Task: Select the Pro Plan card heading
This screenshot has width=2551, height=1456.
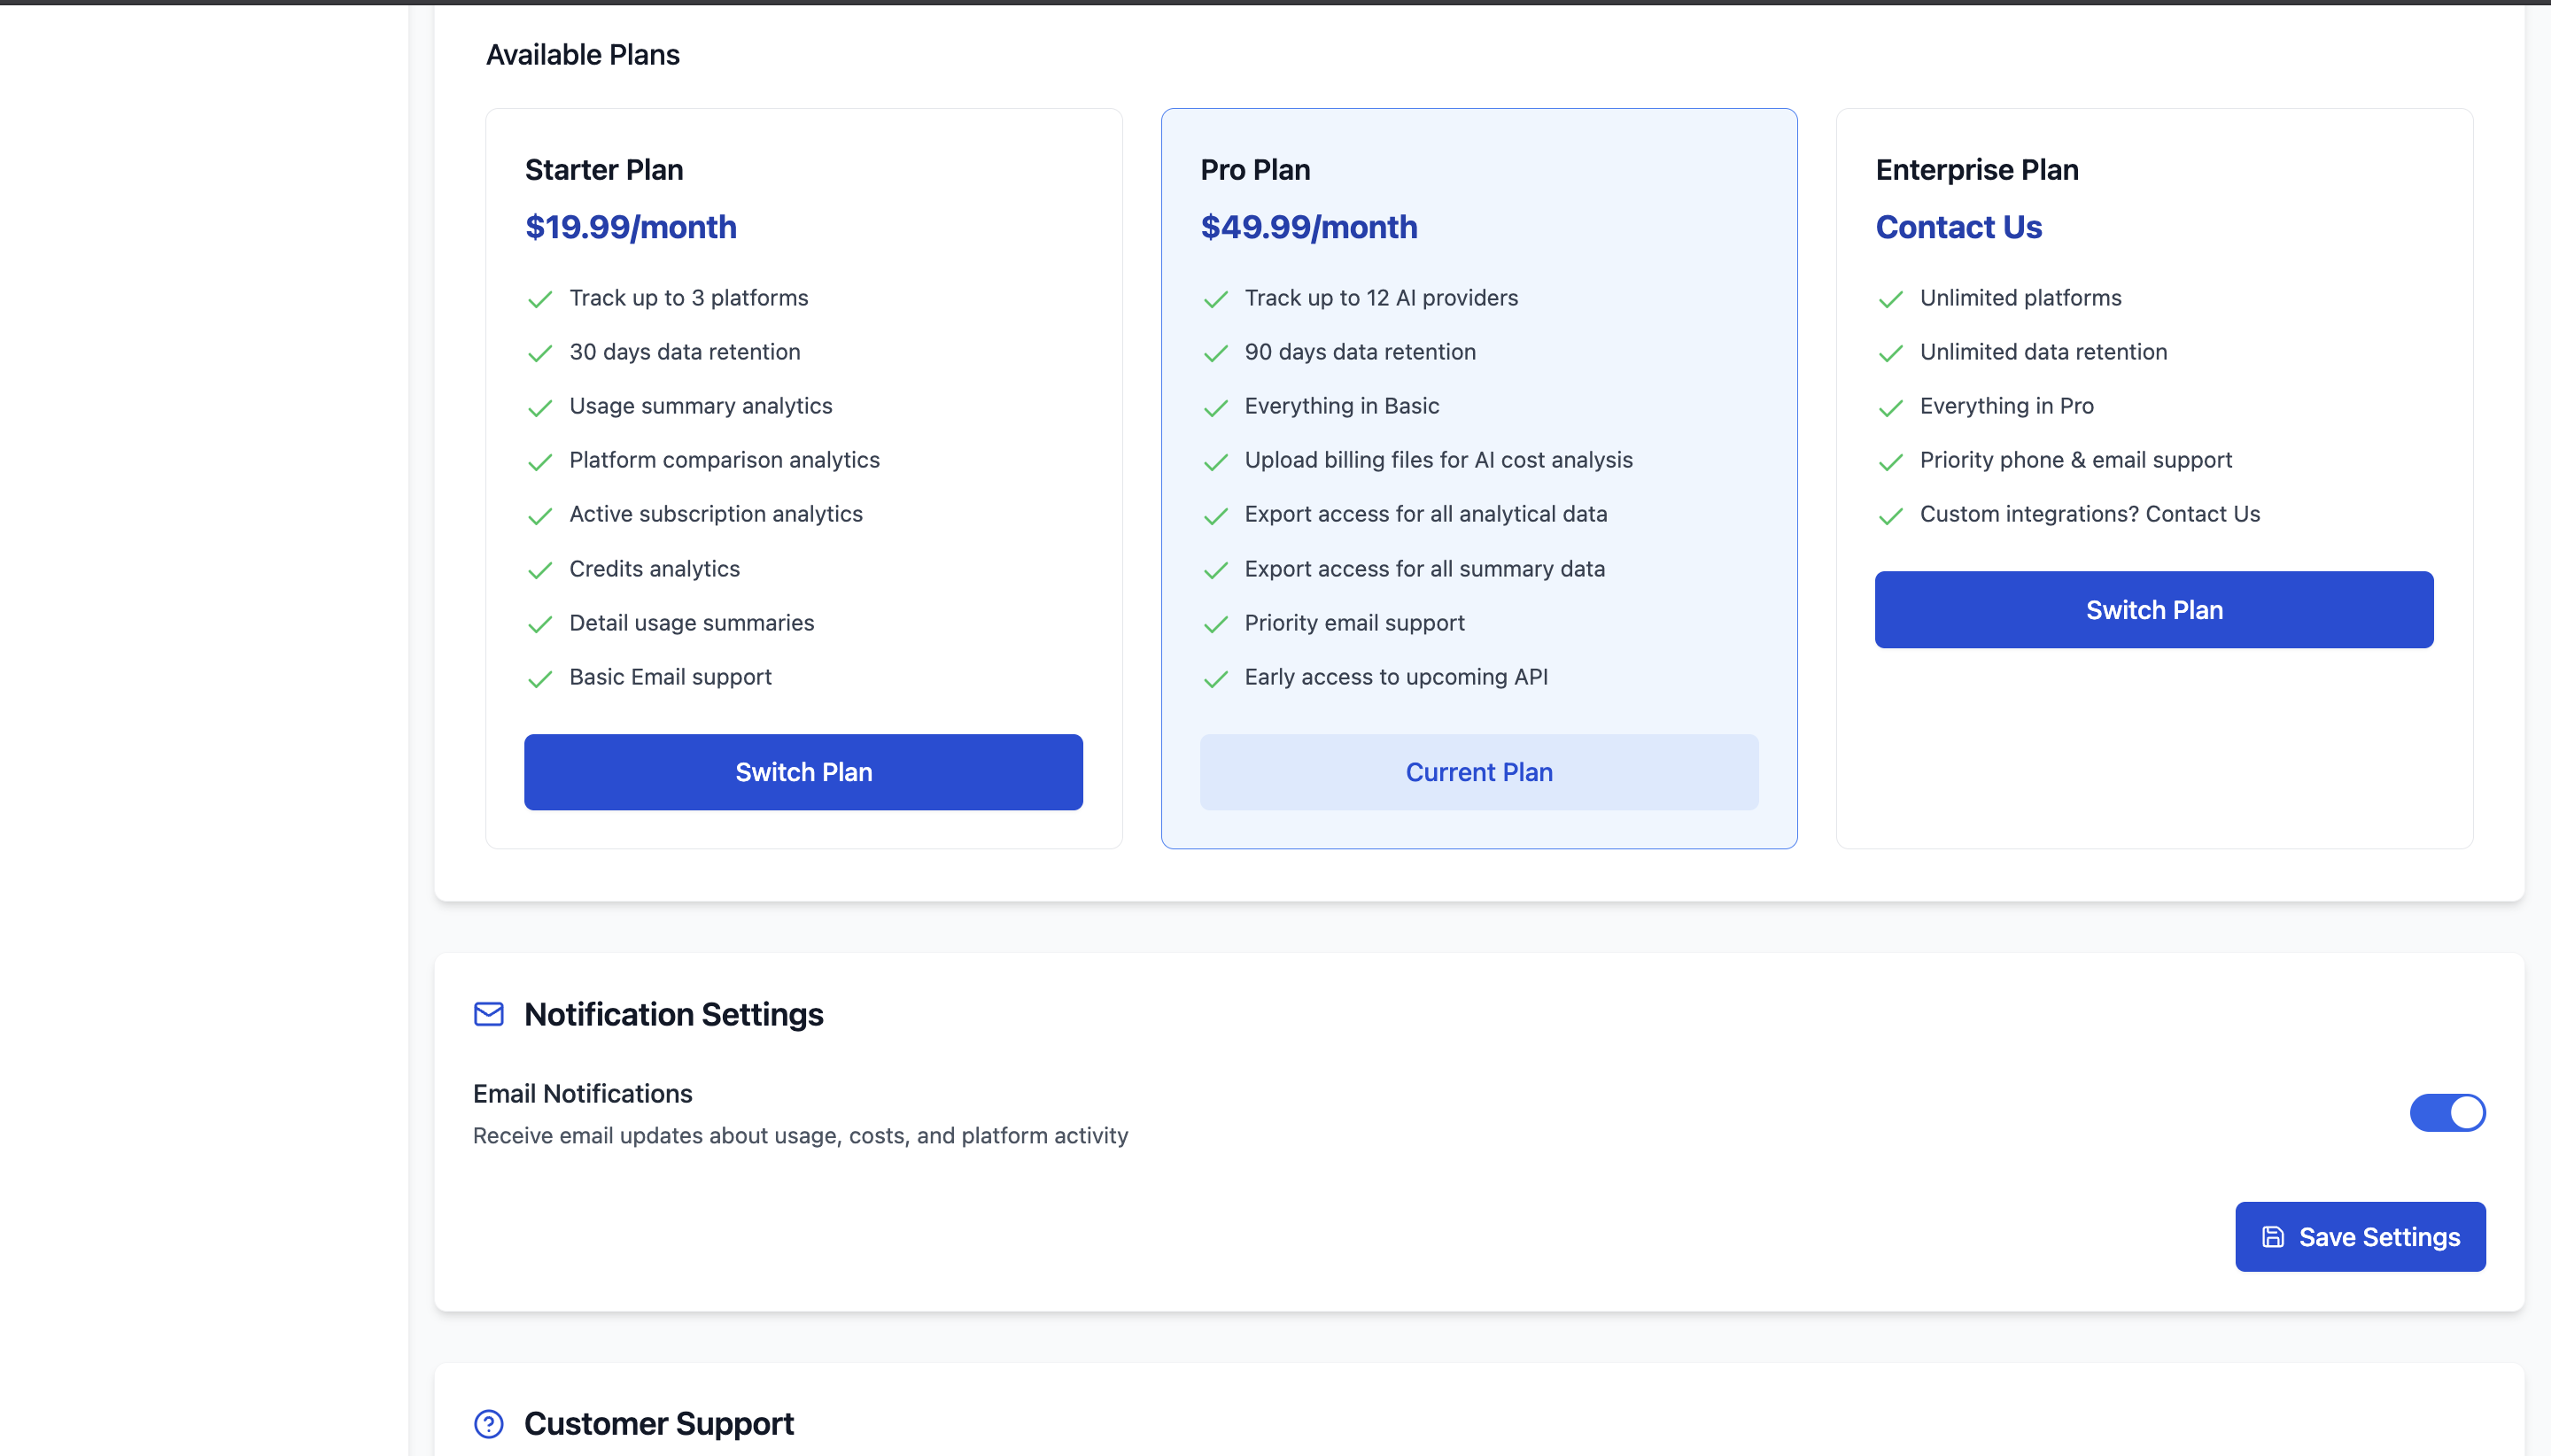Action: [x=1255, y=170]
